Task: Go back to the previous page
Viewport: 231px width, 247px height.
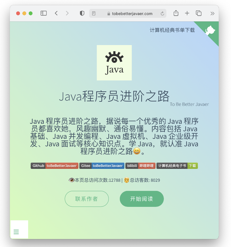Action: click(56, 13)
